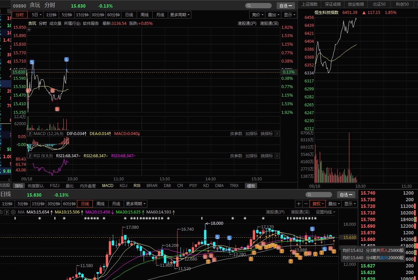The width and height of the screenshot is (418, 280).
Task: Select TRIX indicator
Action: click(234, 186)
